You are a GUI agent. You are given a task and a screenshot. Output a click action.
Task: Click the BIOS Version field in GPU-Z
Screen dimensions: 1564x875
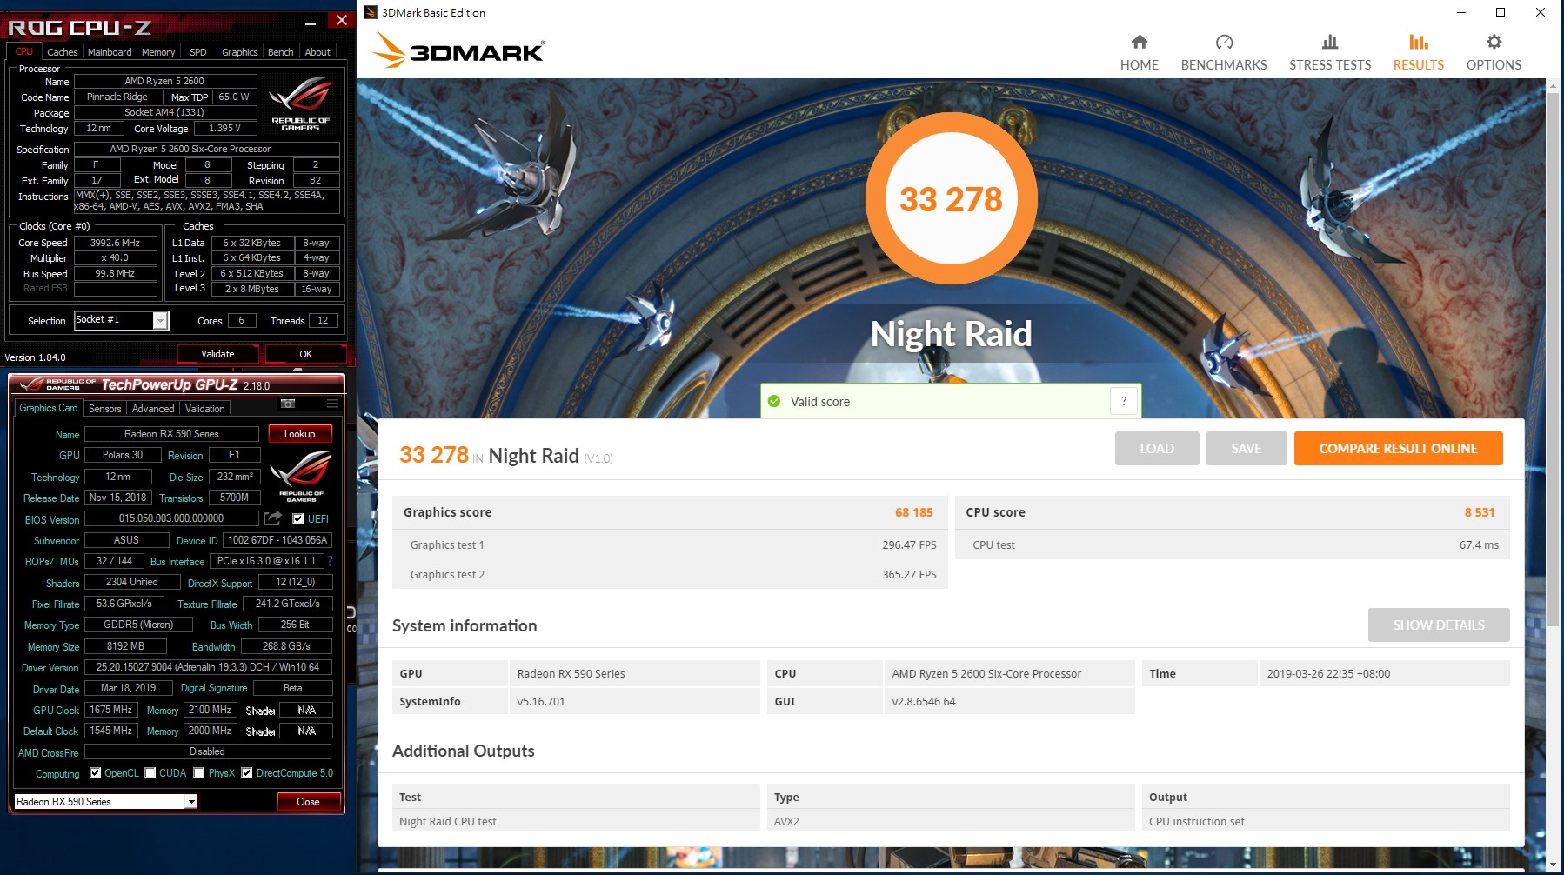point(171,518)
